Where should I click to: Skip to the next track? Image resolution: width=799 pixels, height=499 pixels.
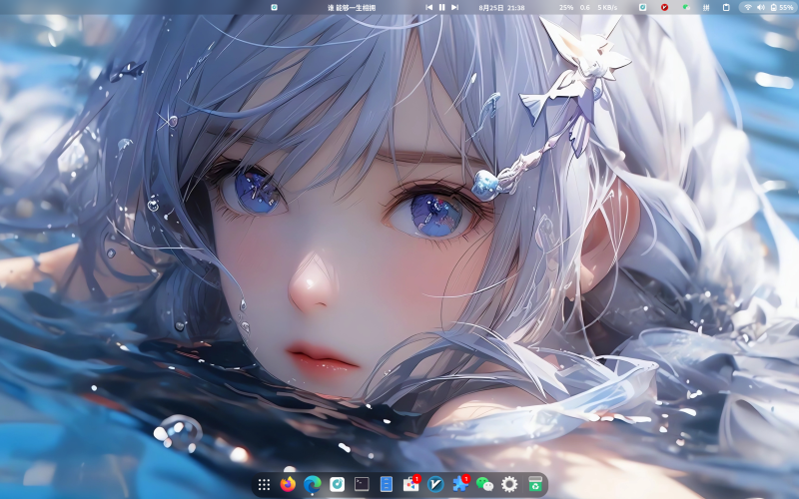point(455,7)
